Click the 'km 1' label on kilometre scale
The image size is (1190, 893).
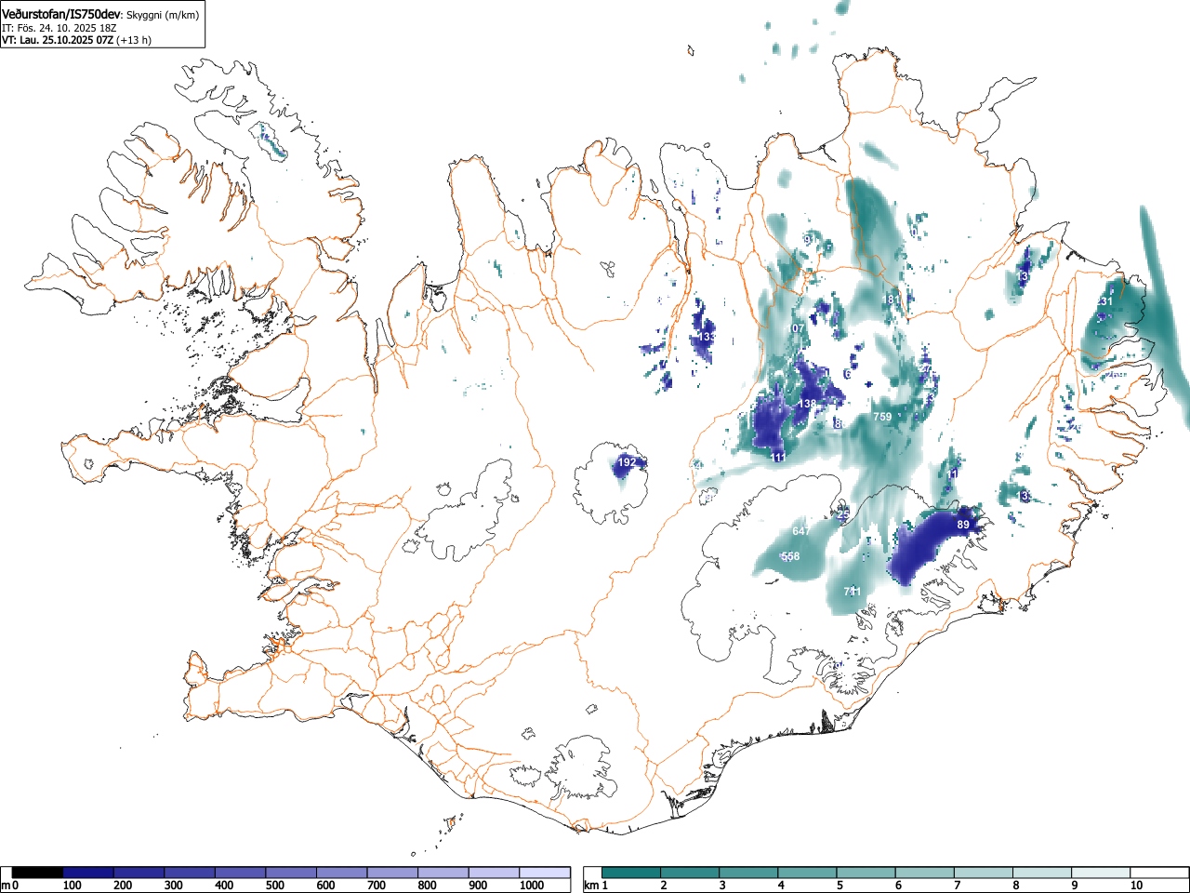596,886
